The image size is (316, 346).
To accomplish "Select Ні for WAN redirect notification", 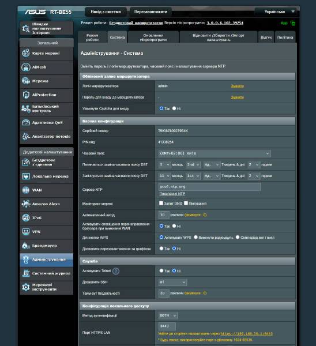I will coord(174,226).
